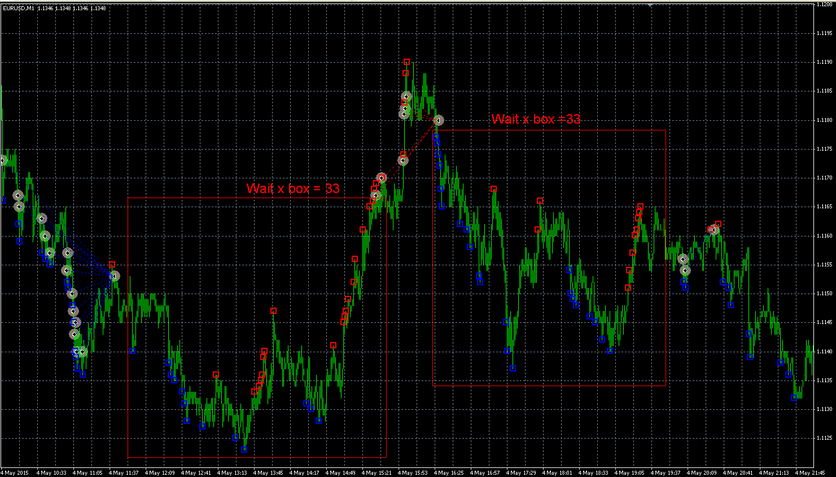The image size is (836, 477).
Task: Select the right 'Wait x box =33' label
Action: [536, 119]
